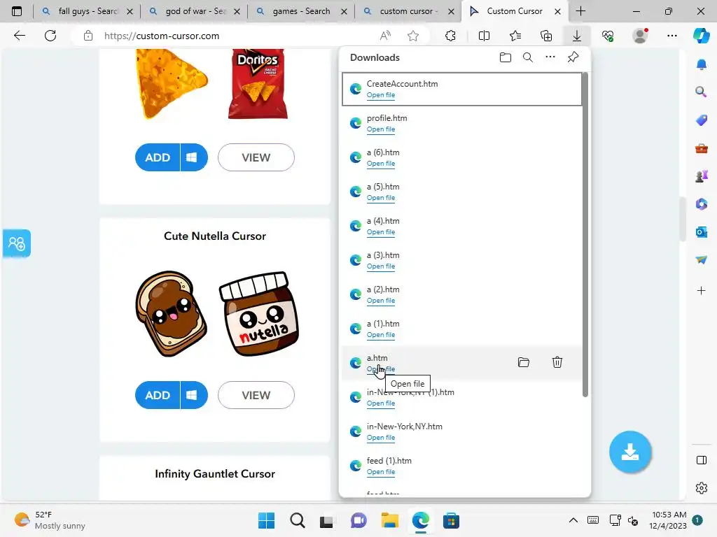The width and height of the screenshot is (717, 537).
Task: Open more options in Downloads panel
Action: (550, 57)
